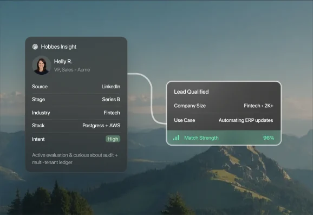Viewport: 313px width, 215px height.
Task: Click the 'VP, Sales - Acme' subtitle
Action: (x=72, y=70)
